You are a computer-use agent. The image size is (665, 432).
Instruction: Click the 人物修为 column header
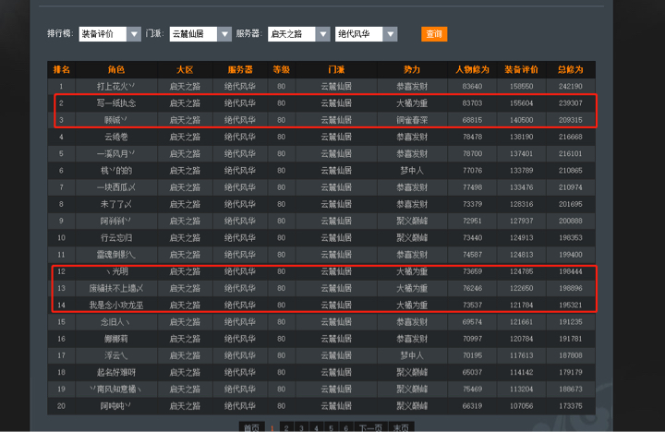tap(472, 69)
